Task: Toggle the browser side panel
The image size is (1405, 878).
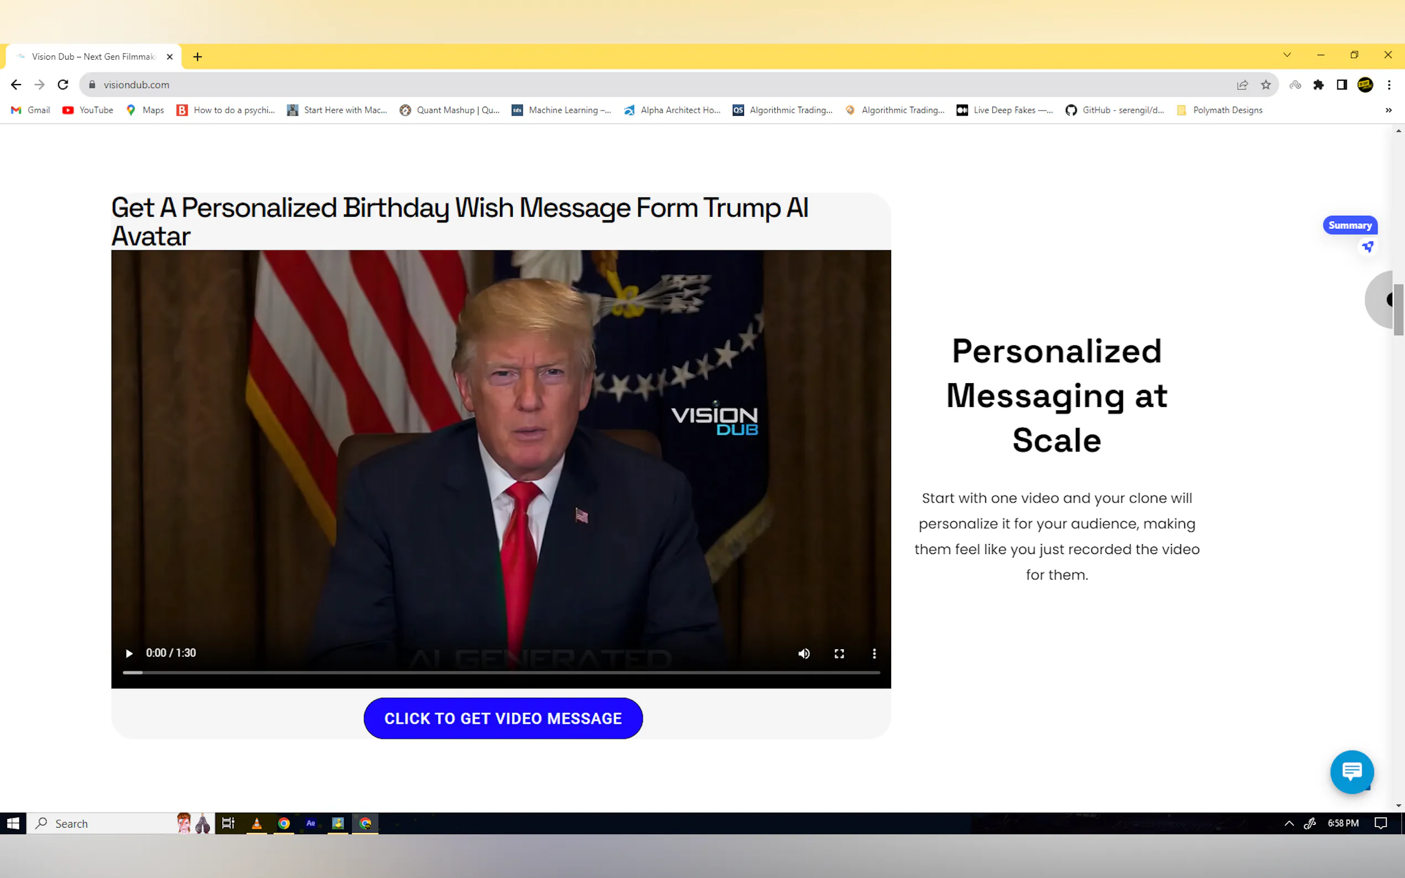Action: click(1342, 85)
